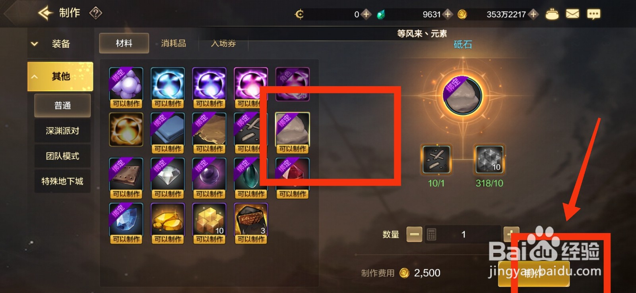Open the mail envelope icon
The image size is (636, 293).
572,14
